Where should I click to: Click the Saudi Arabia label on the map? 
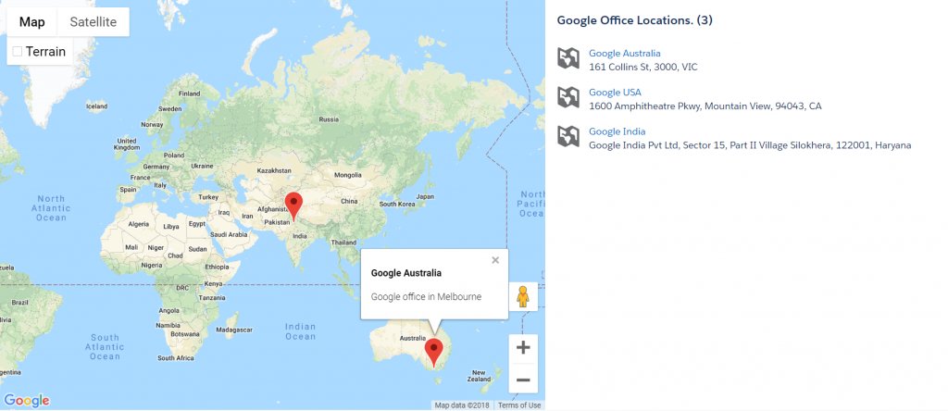click(229, 234)
